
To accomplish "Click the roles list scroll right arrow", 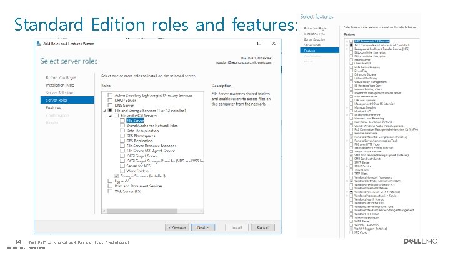I will (201, 211).
